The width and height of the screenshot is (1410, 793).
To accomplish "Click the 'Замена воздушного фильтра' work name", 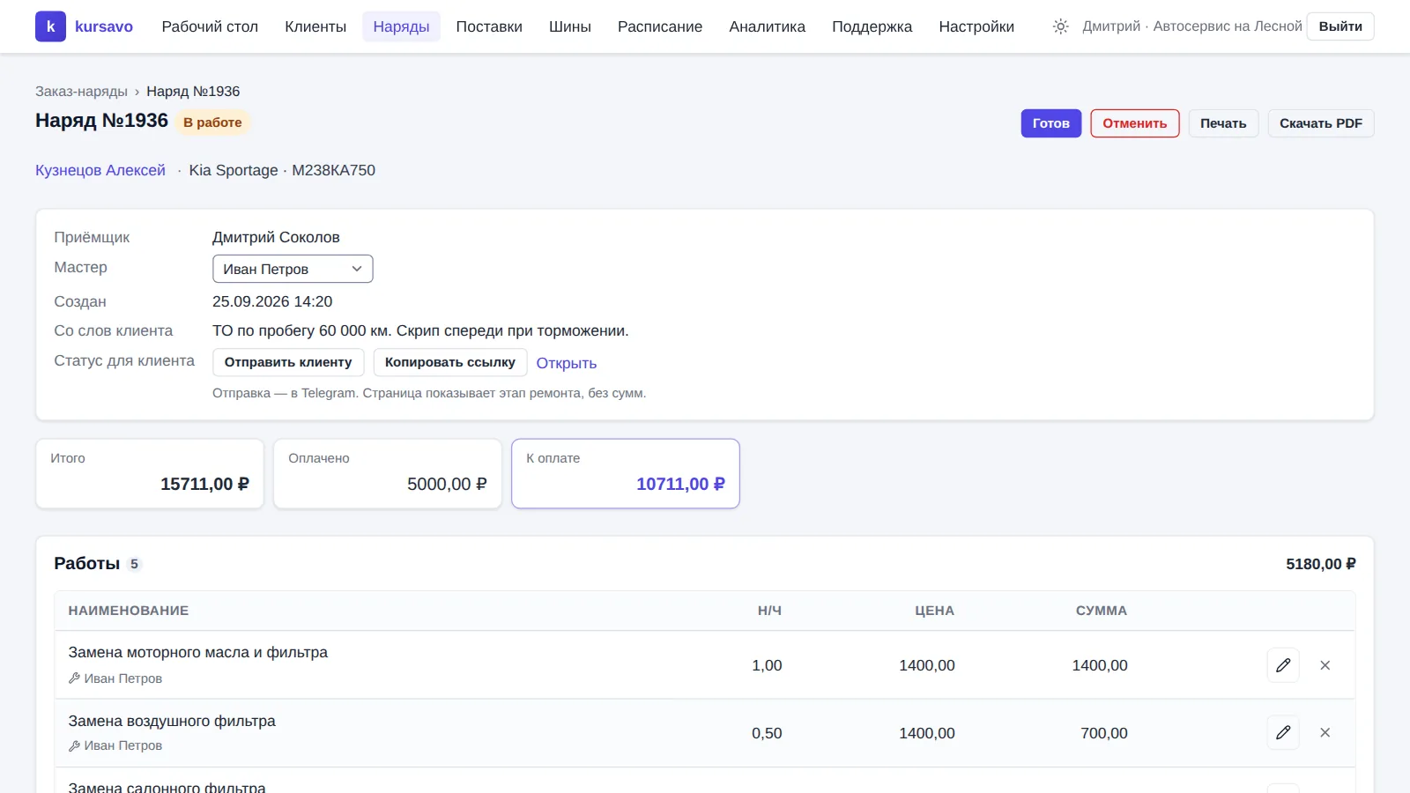I will tap(172, 721).
